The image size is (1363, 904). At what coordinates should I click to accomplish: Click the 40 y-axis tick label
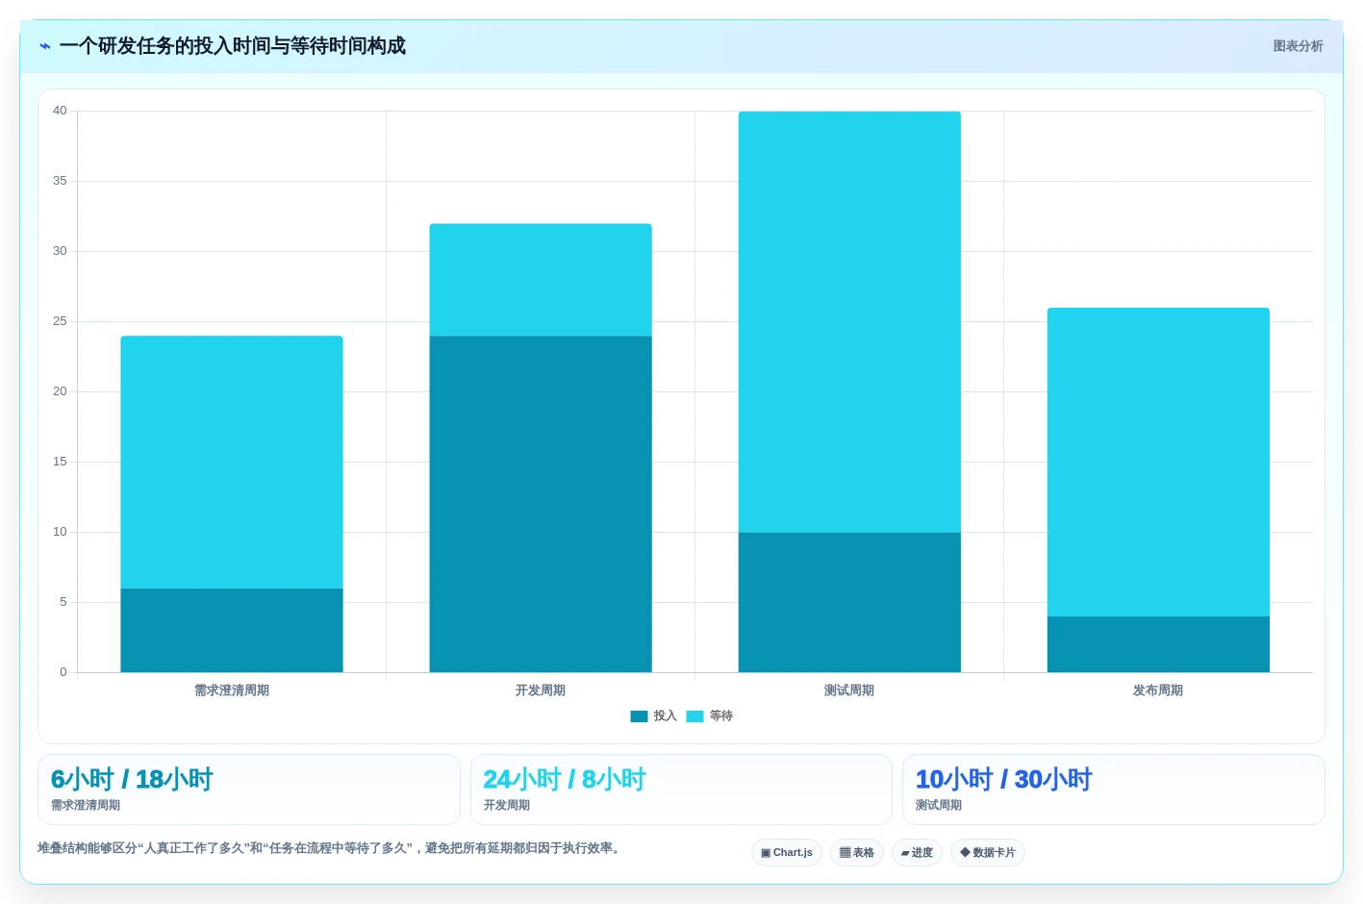pos(60,111)
